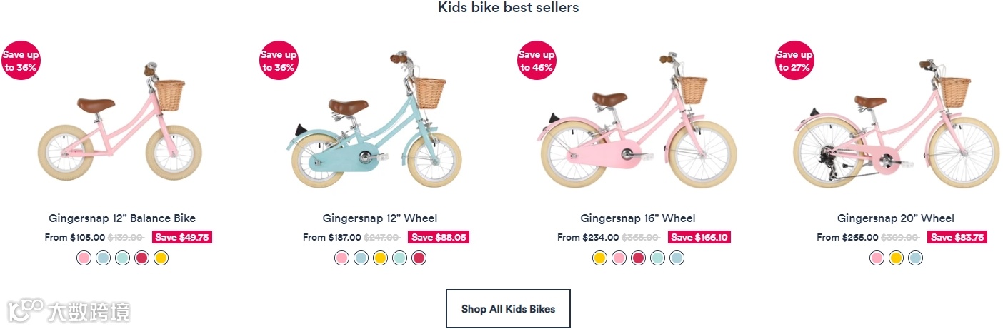Screen dimensions: 1003x329
Task: Pick yellow swatch under Gingersnap 12" Balance Bike
Action: [x=161, y=258]
